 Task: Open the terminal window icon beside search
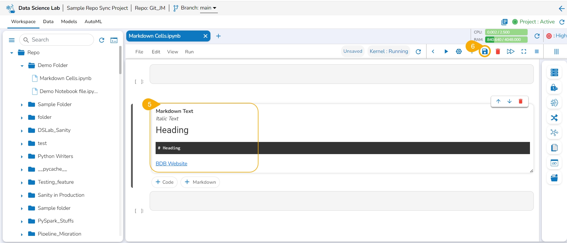[x=114, y=40]
